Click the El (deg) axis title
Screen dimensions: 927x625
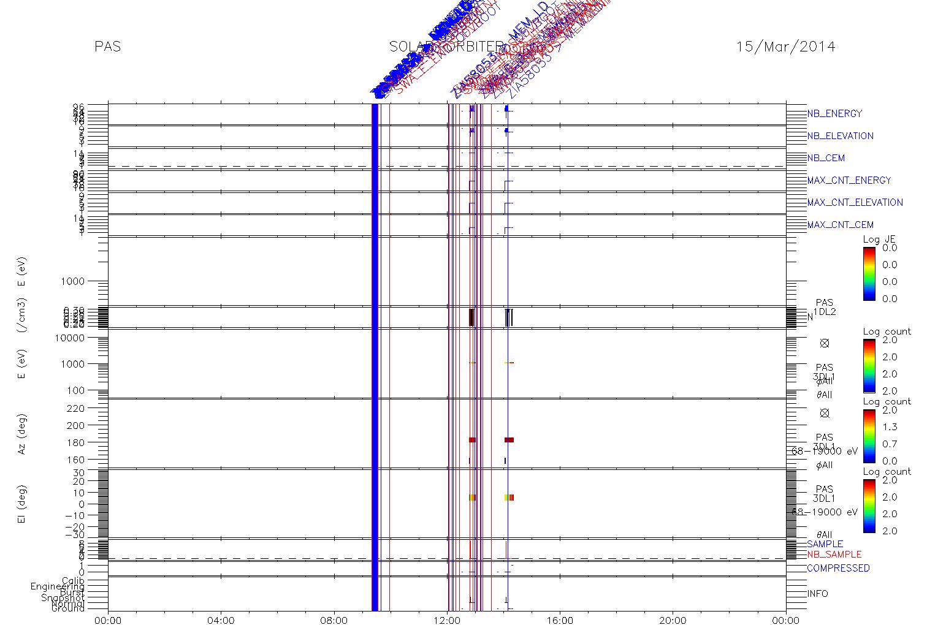(x=22, y=504)
